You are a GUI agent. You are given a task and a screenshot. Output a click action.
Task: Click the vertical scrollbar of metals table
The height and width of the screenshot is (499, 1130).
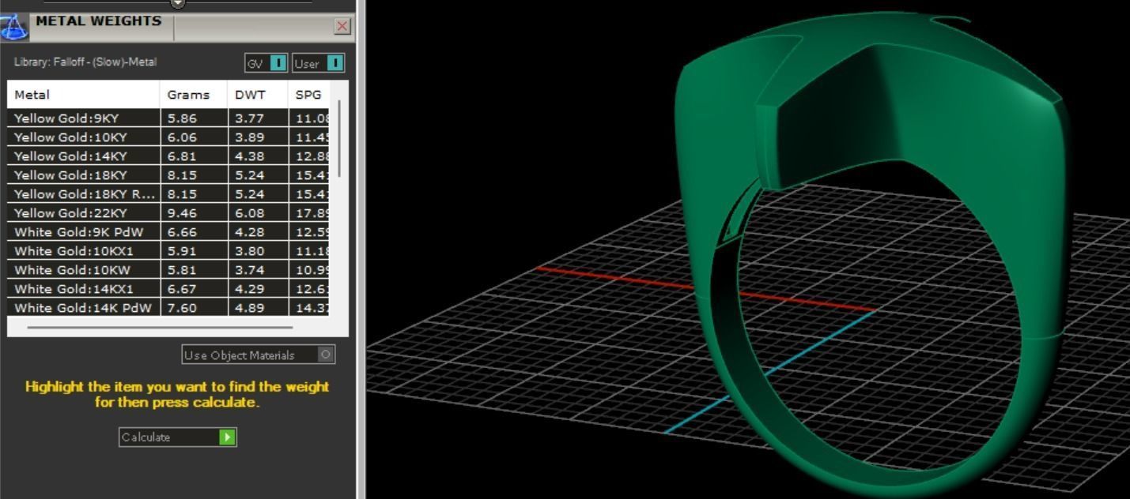coord(340,138)
